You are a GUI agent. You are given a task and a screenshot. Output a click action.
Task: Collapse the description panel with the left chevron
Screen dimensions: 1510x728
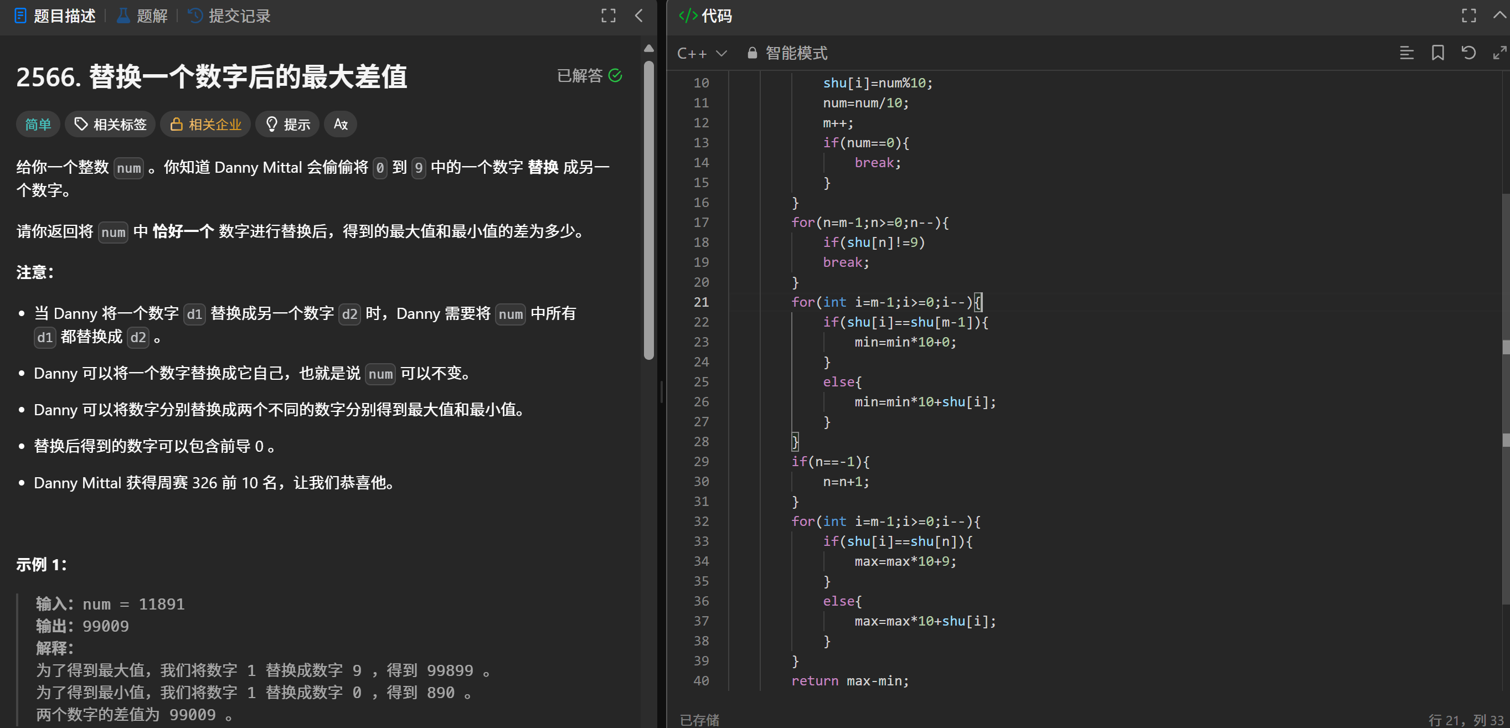click(638, 16)
